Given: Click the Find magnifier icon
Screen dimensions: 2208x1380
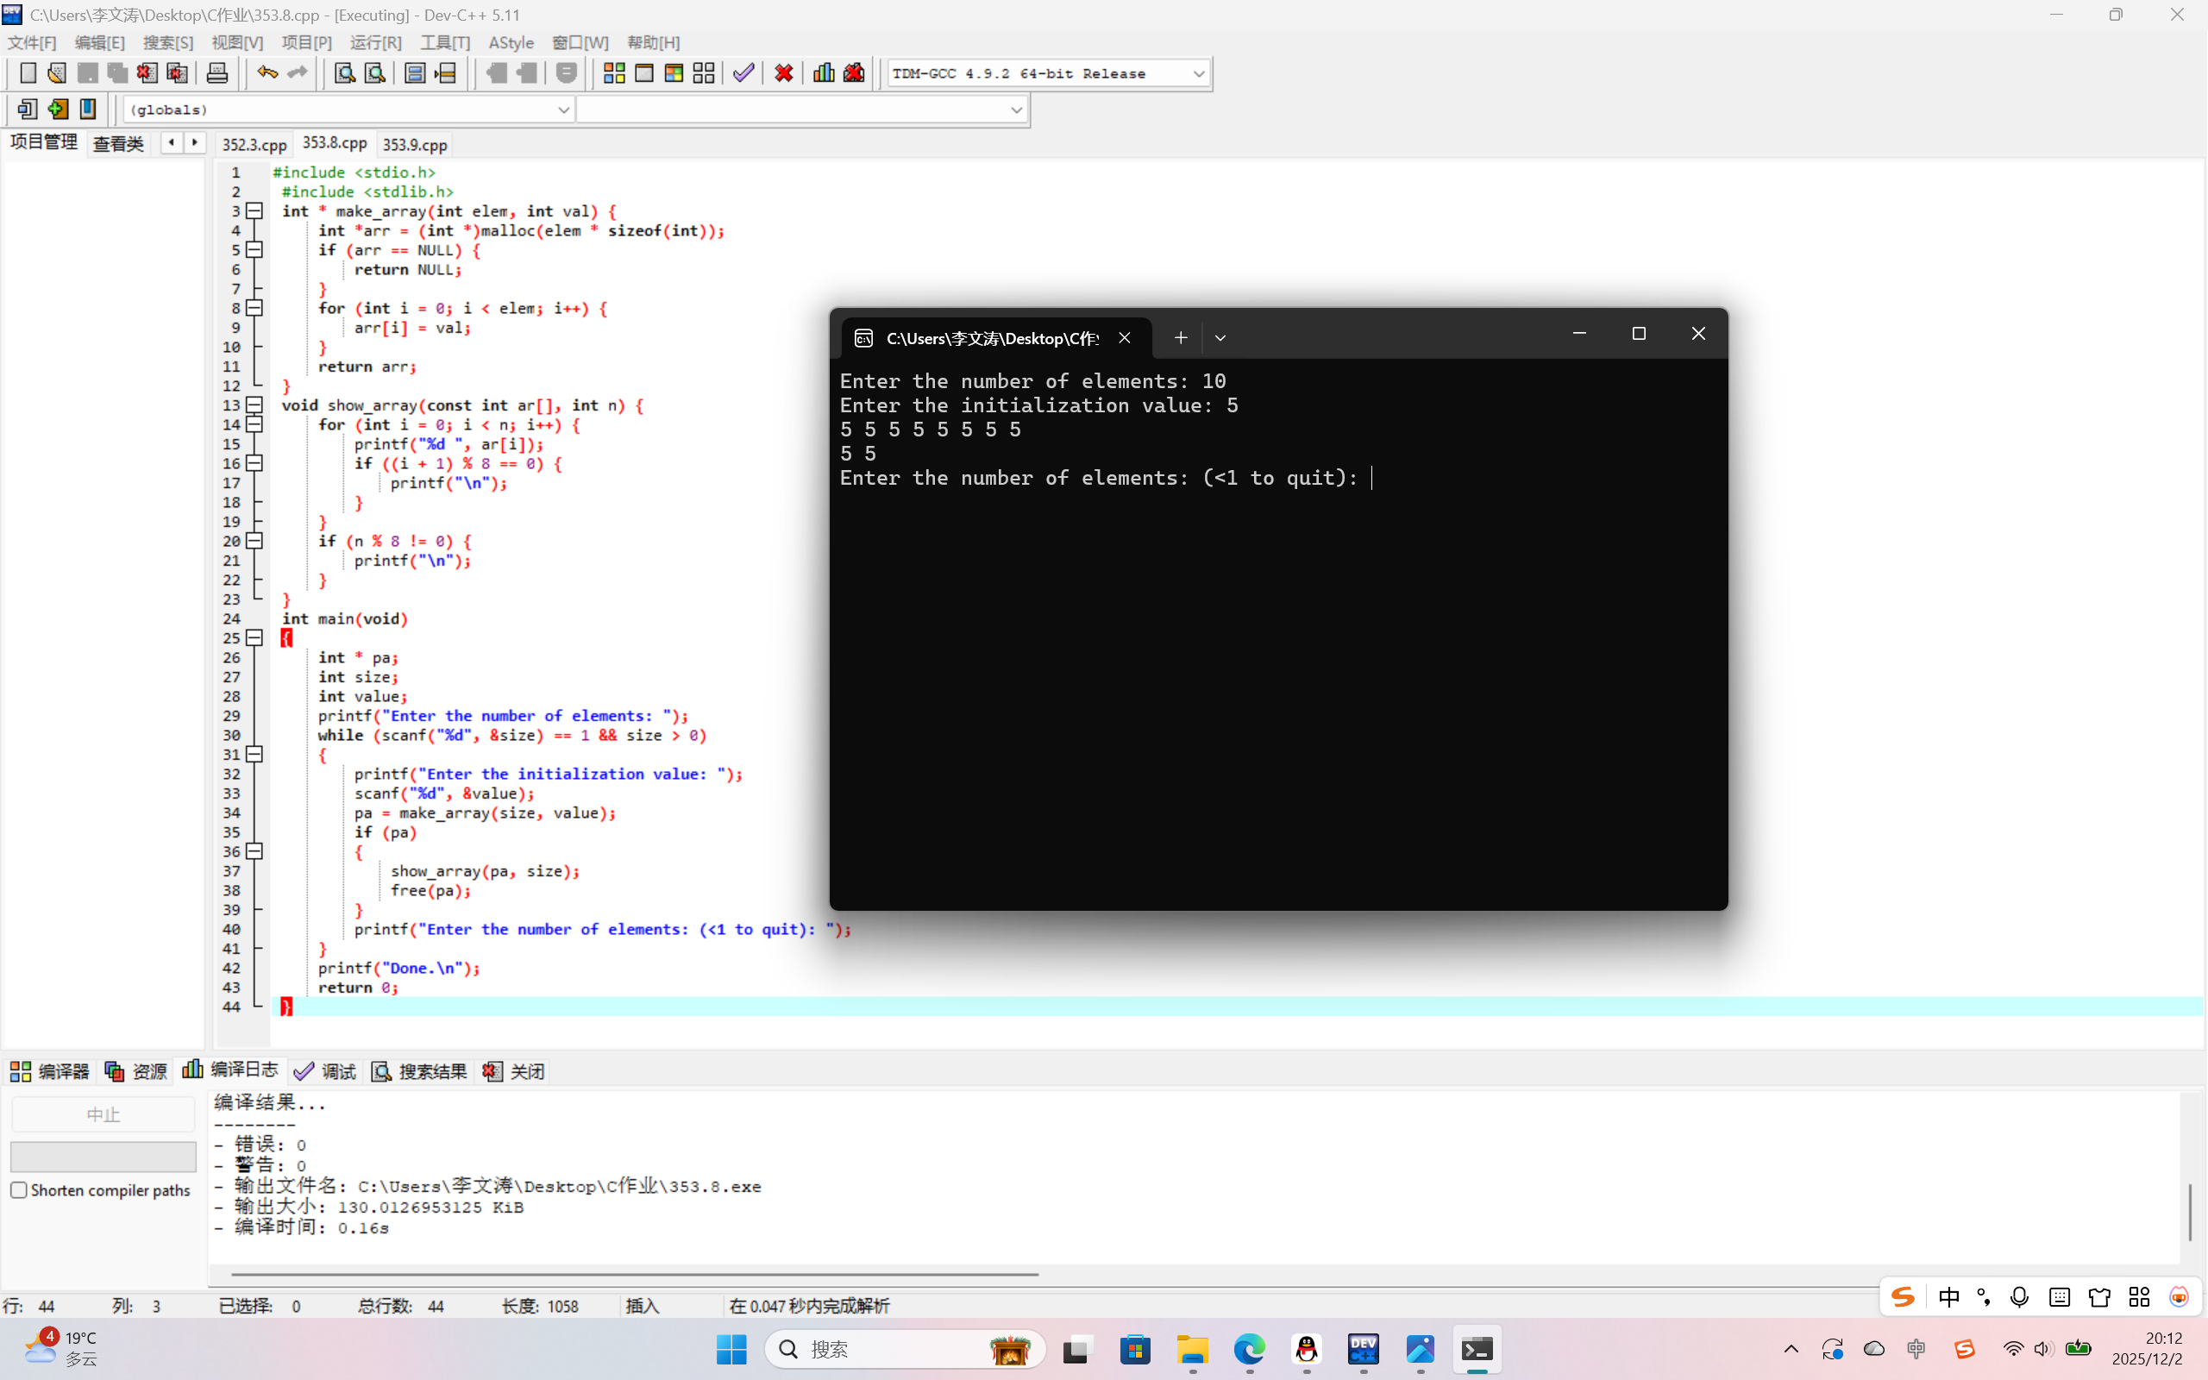Looking at the screenshot, I should pyautogui.click(x=344, y=73).
